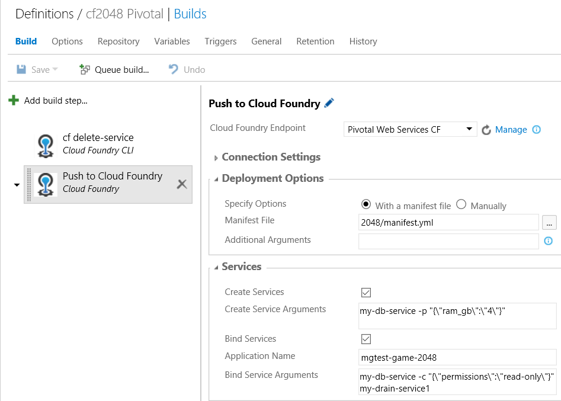Click the Builds breadcrumb link
The height and width of the screenshot is (401, 561).
pos(190,14)
